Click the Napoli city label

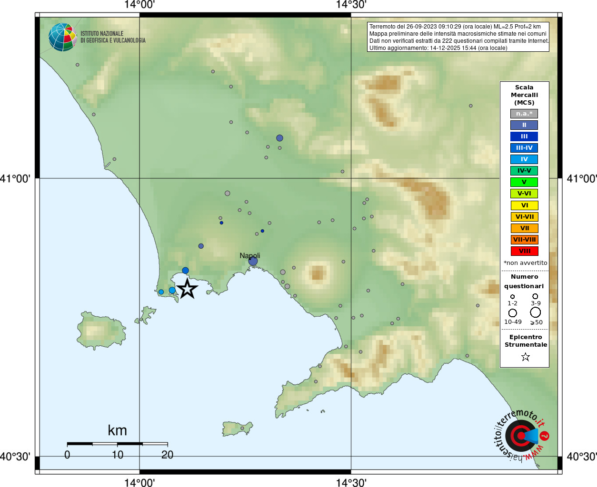pos(249,256)
